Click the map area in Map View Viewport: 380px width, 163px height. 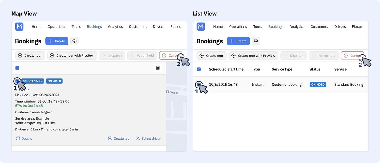(x=176, y=107)
